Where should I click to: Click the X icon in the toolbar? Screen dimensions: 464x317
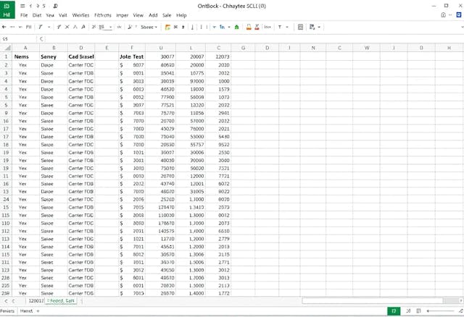tap(67, 27)
